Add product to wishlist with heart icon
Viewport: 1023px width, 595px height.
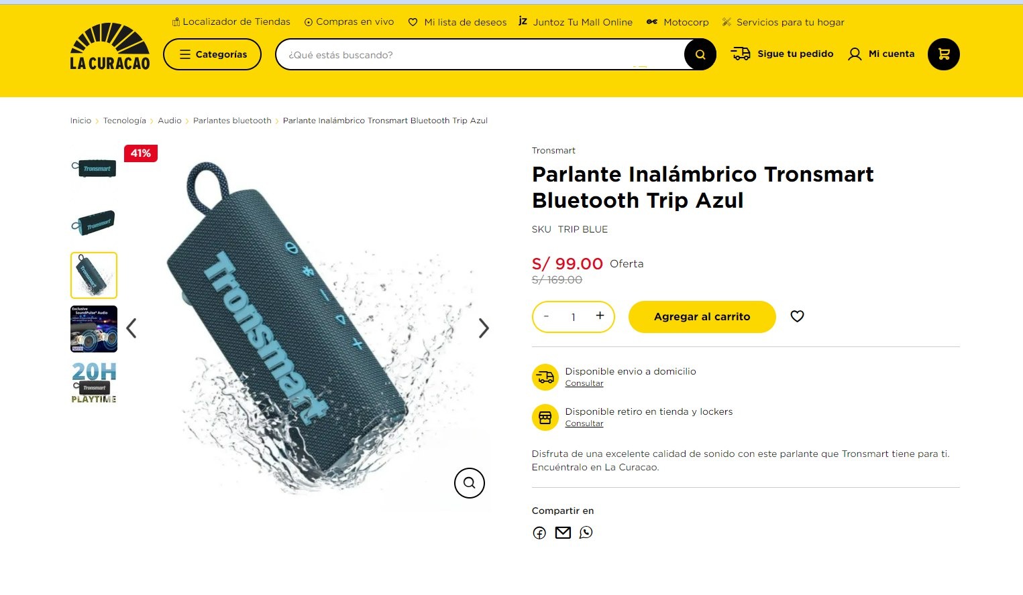797,316
